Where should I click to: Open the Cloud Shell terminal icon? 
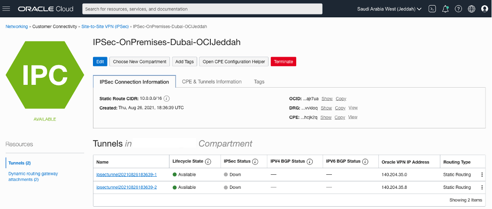[432, 9]
